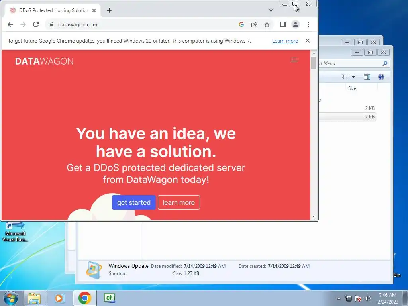Bookmark this tab with the star icon
Image resolution: width=408 pixels, height=306 pixels.
point(267,24)
